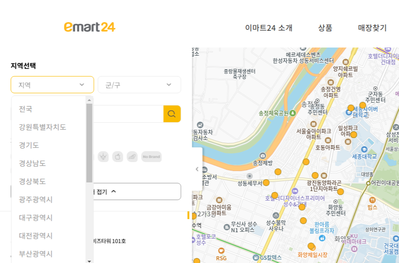This screenshot has width=399, height=263.
Task: Click the 화양동 주민센터 marker icon
Action: pos(336,201)
